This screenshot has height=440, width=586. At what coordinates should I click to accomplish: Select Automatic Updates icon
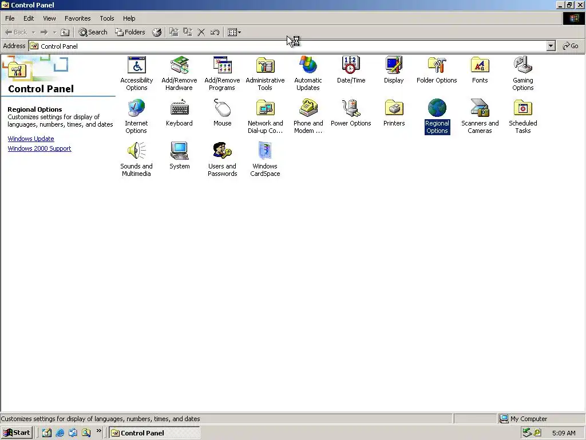pyautogui.click(x=308, y=73)
